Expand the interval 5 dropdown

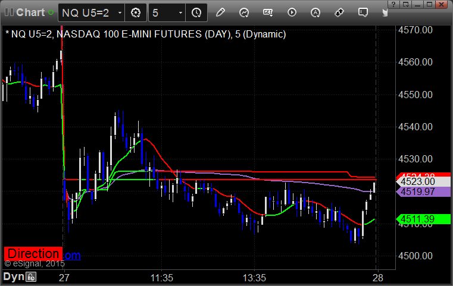180,12
